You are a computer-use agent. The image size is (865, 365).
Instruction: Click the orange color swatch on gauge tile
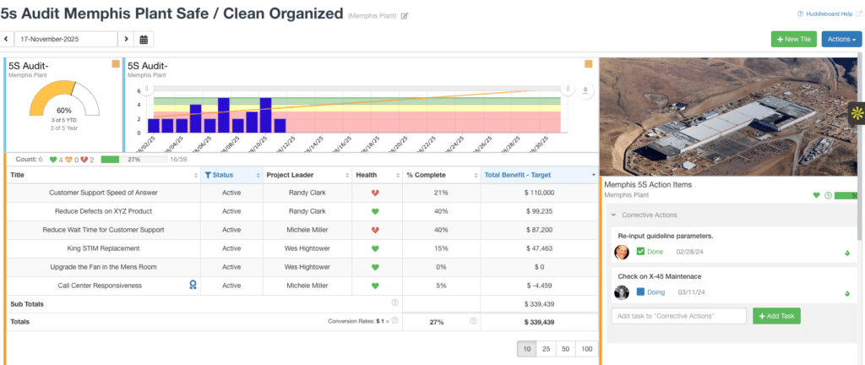coord(116,63)
